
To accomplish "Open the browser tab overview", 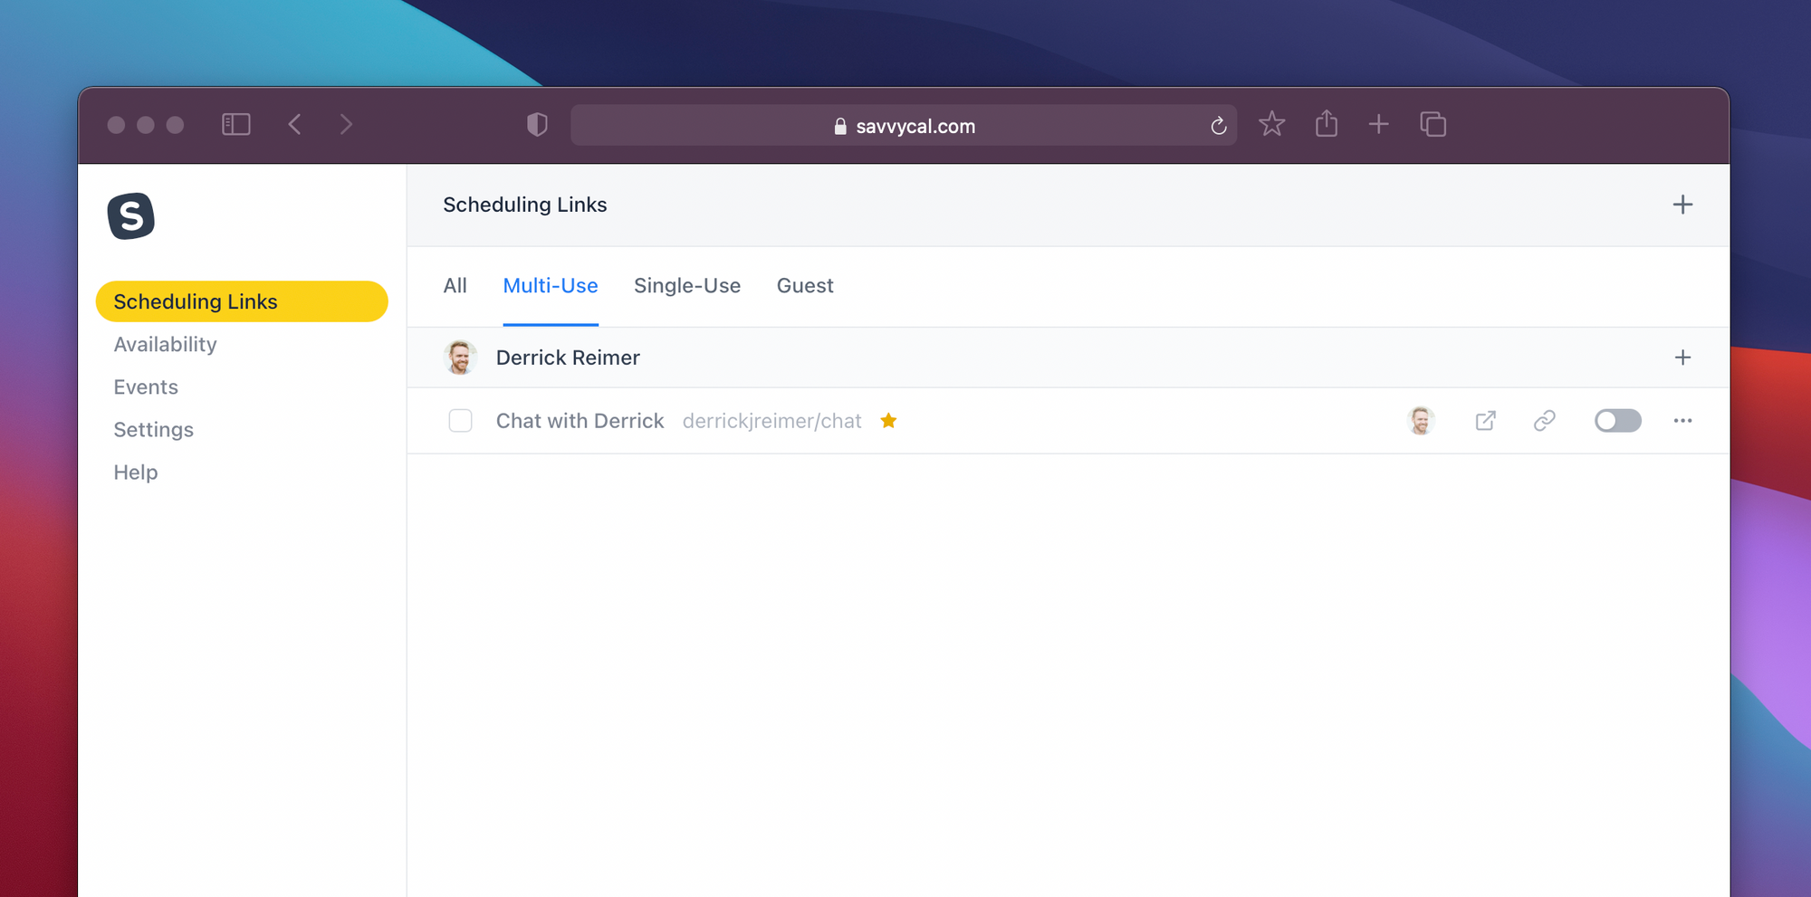I will (x=1433, y=125).
